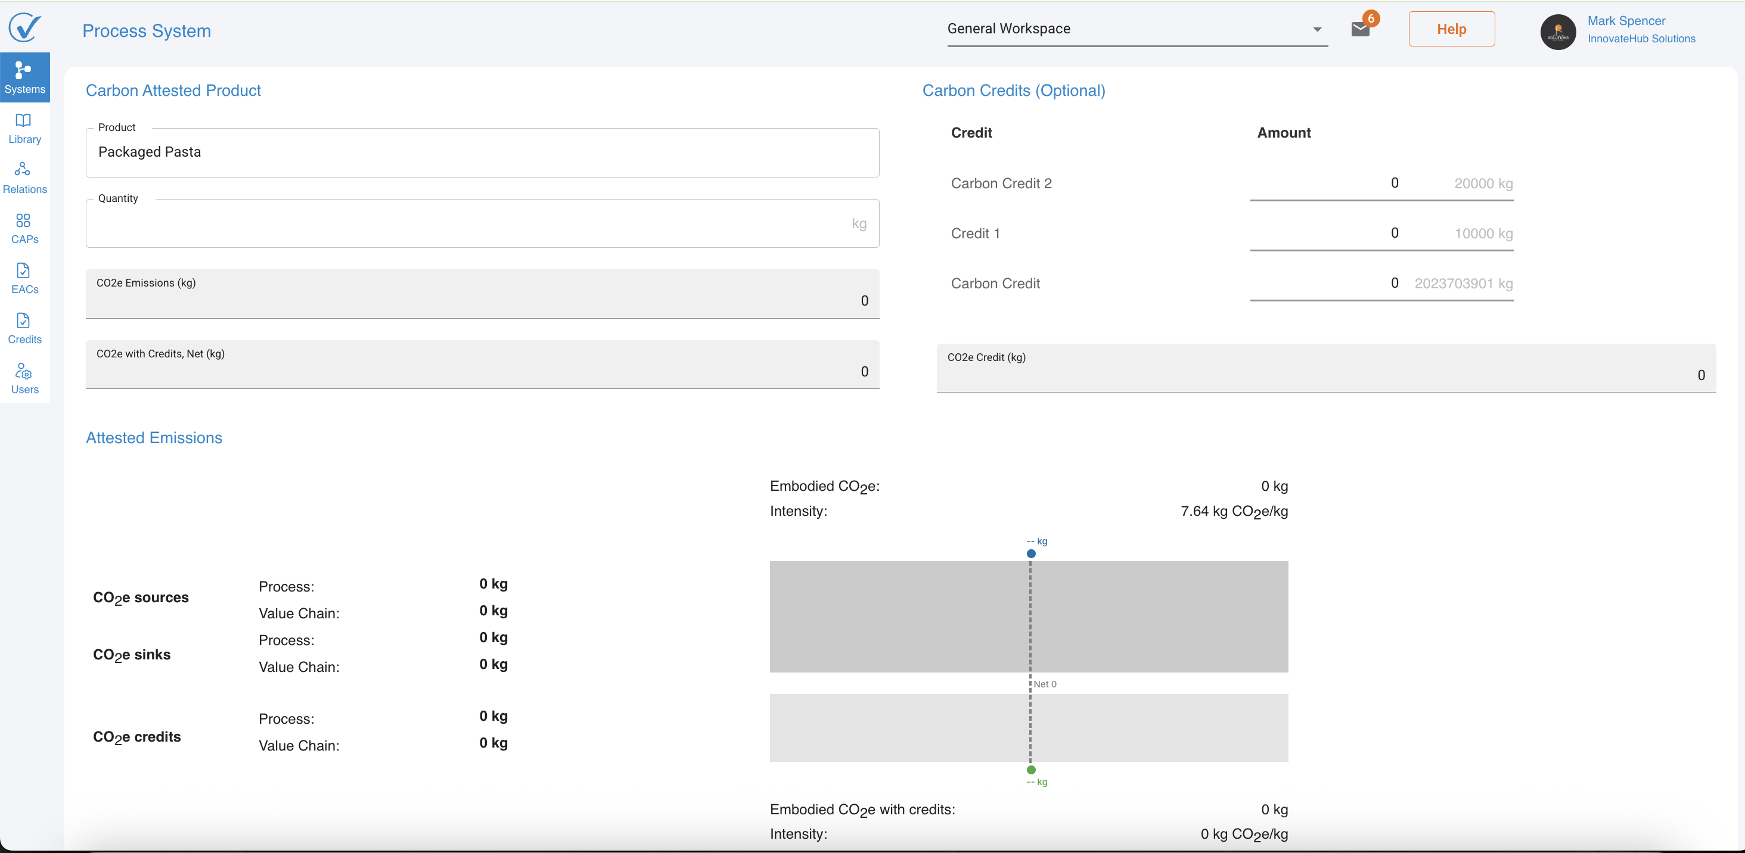Viewport: 1745px width, 853px height.
Task: Click the Help button
Action: click(1451, 29)
